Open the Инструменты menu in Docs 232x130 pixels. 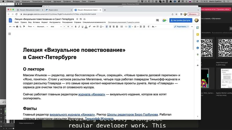[55, 23]
